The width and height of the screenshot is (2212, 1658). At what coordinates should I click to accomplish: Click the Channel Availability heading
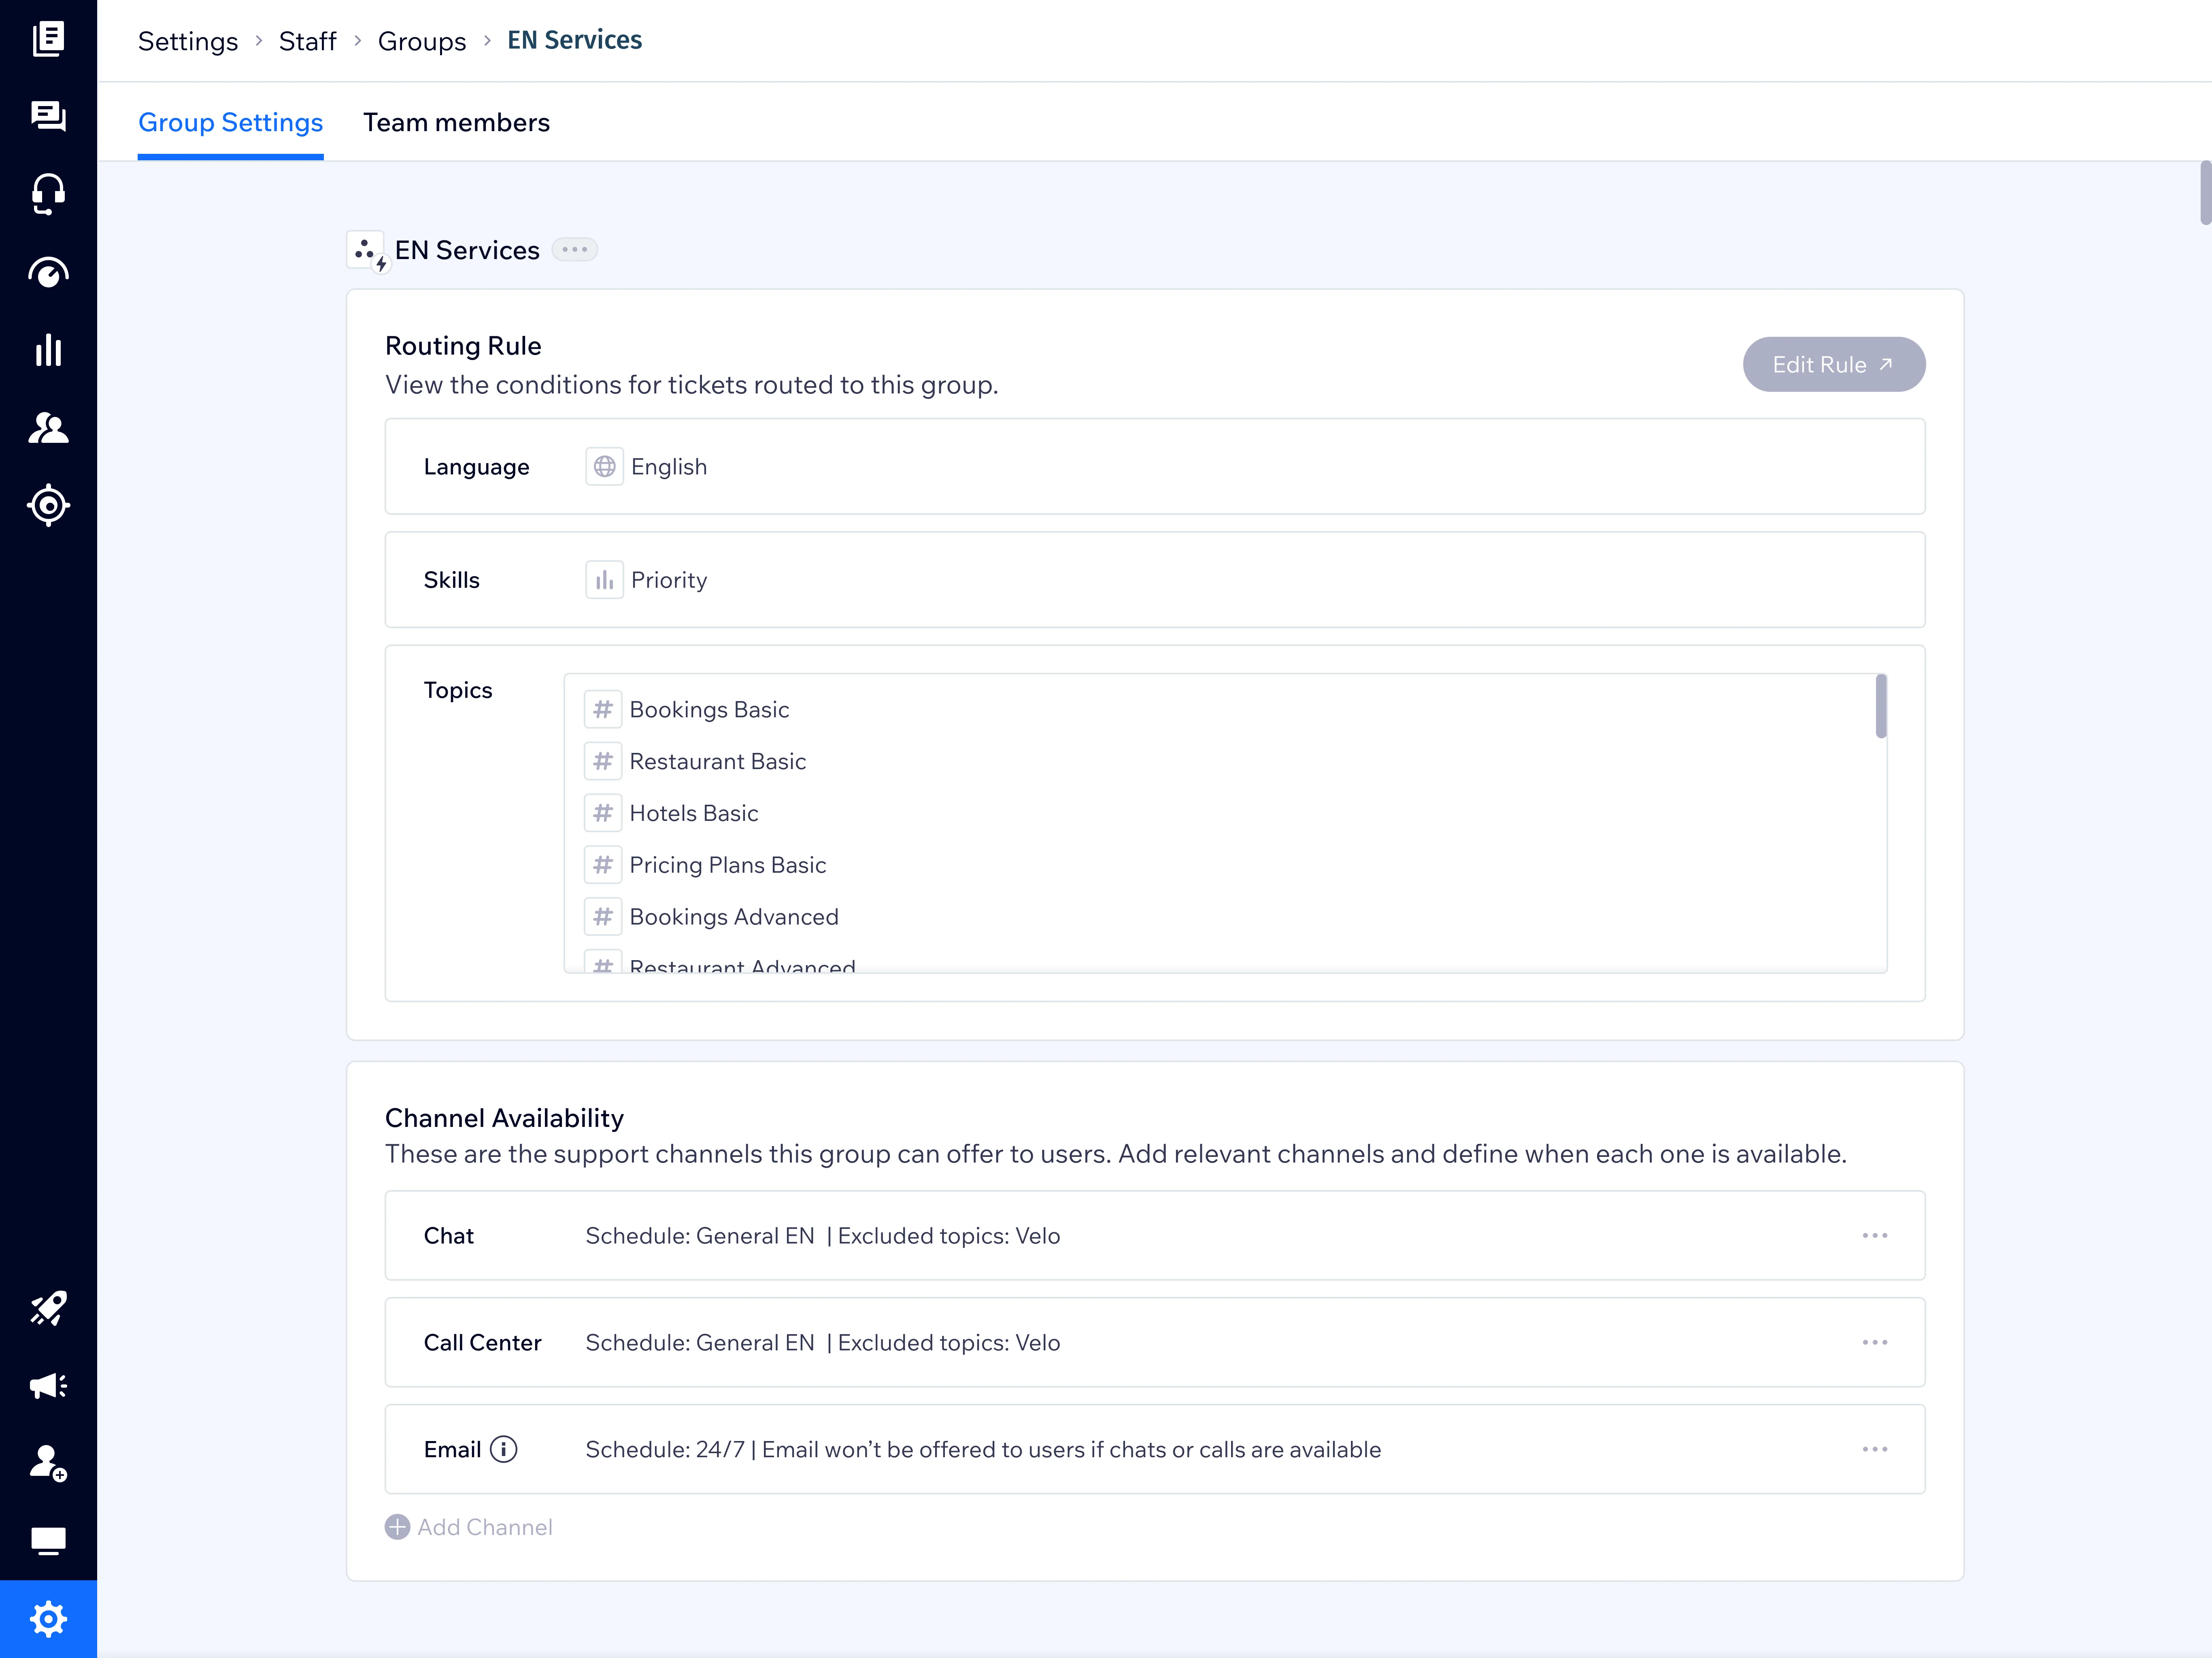point(504,1118)
